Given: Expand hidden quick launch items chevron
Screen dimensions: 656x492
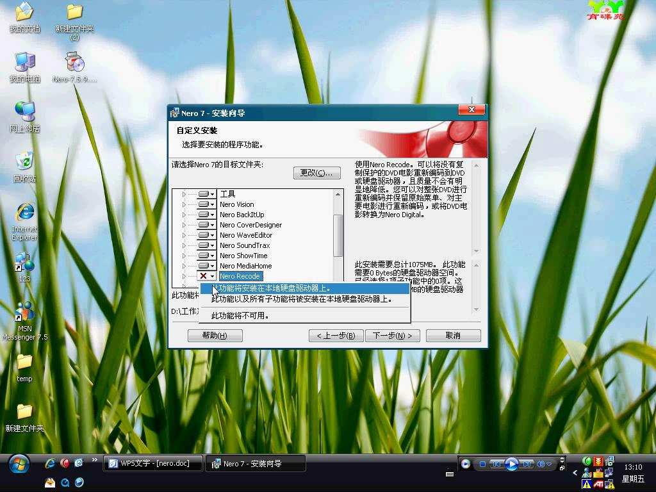Looking at the screenshot, I should [x=95, y=460].
